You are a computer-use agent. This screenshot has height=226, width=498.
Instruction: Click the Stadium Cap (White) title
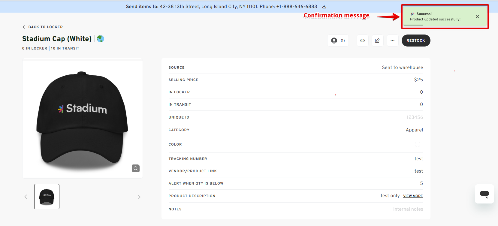57,39
